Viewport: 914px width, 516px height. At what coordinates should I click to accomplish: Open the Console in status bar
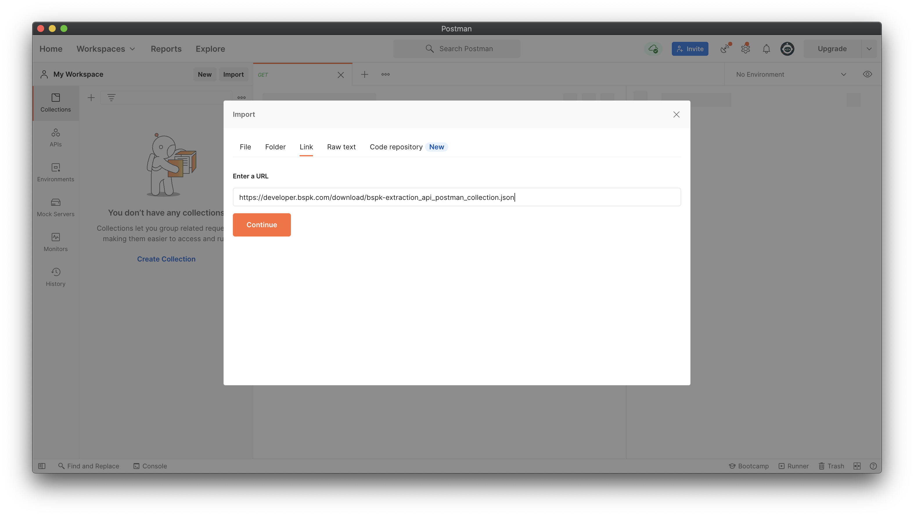click(150, 466)
